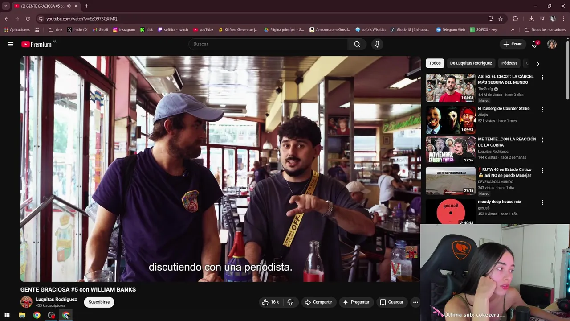Open Luquitas Rodriguez channel name link
This screenshot has width=570, height=321.
click(x=56, y=300)
